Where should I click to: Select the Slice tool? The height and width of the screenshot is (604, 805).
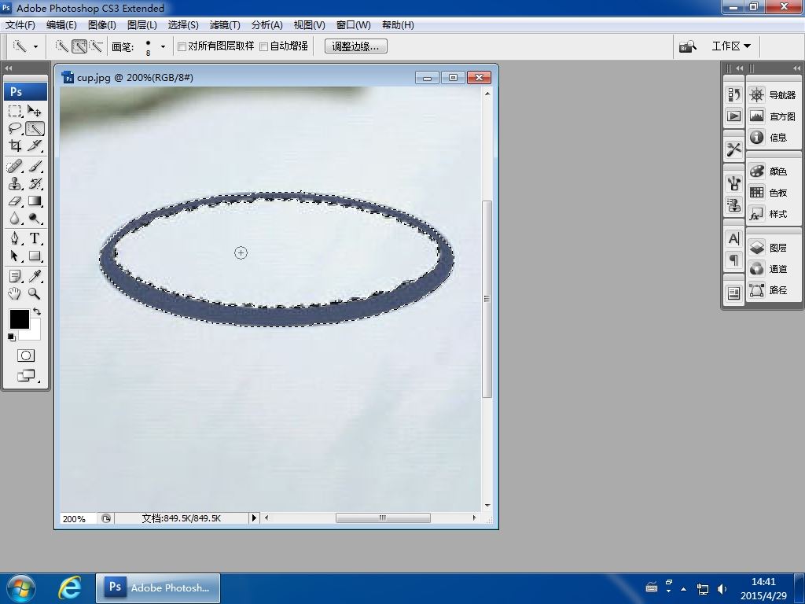pyautogui.click(x=35, y=145)
